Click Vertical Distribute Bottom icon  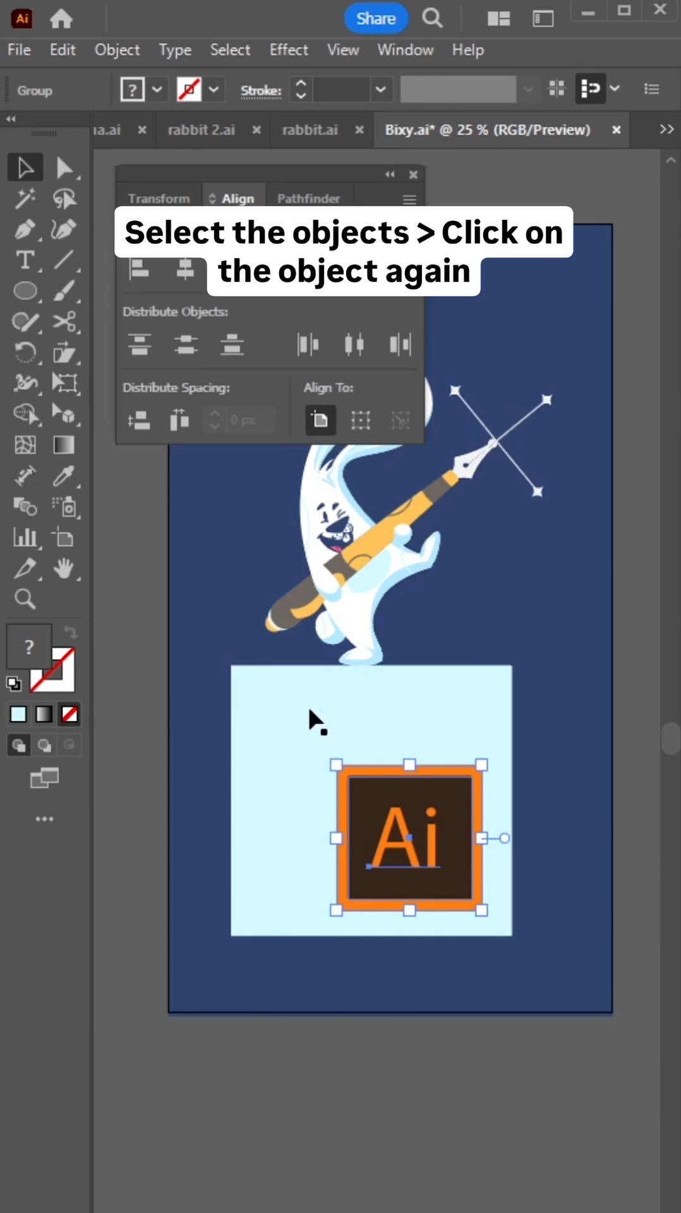(232, 345)
